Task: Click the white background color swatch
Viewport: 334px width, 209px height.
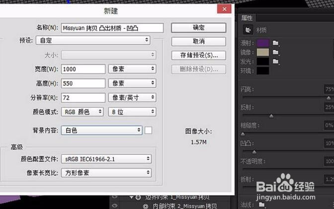Action: pyautogui.click(x=148, y=130)
